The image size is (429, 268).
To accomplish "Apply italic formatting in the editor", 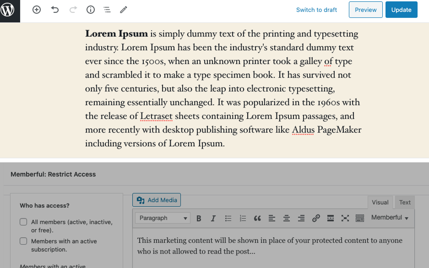I will (213, 219).
